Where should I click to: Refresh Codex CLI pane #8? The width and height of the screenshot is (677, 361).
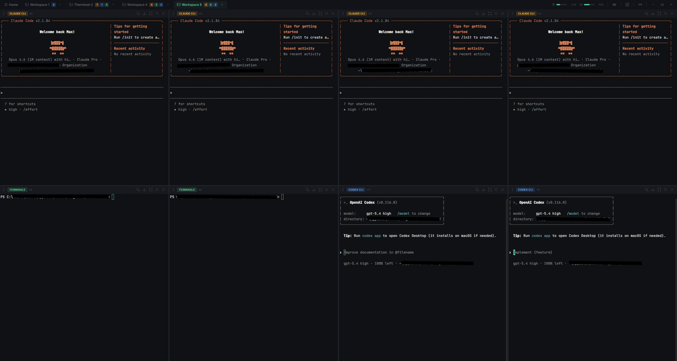click(x=666, y=190)
